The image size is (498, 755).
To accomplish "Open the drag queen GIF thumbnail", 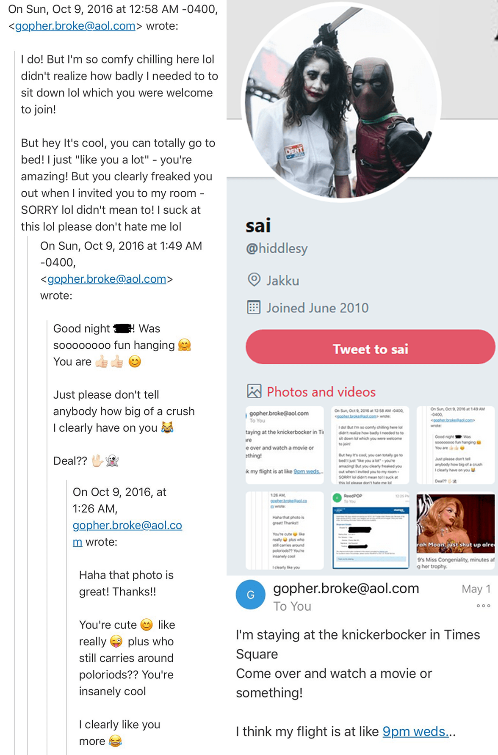I will pyautogui.click(x=456, y=531).
